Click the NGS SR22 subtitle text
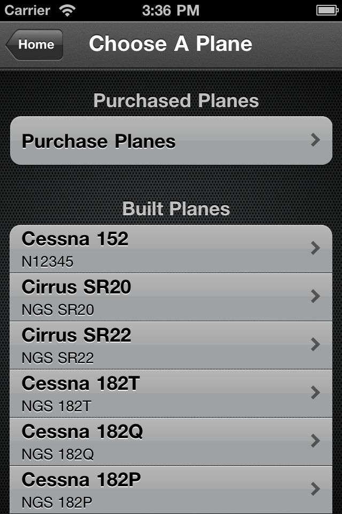Image resolution: width=342 pixels, height=514 pixels. (x=58, y=358)
